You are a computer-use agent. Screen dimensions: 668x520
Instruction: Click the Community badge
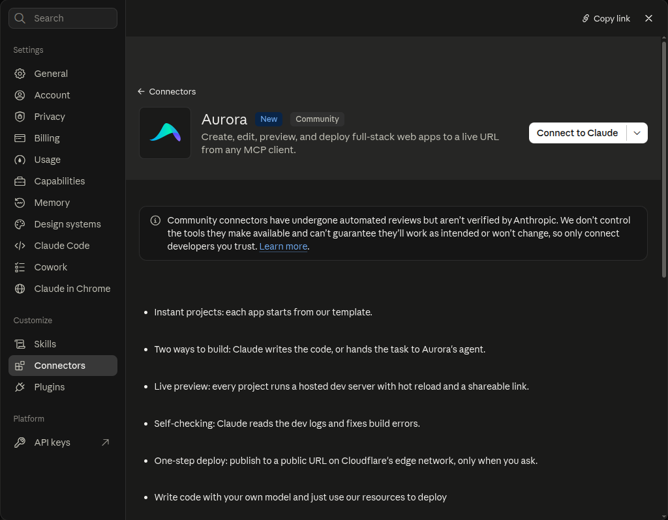coord(318,119)
